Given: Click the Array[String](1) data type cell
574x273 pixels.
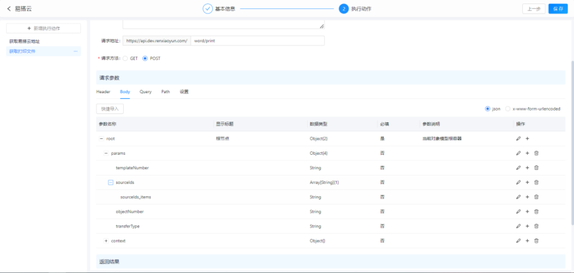Looking at the screenshot, I should [x=324, y=182].
